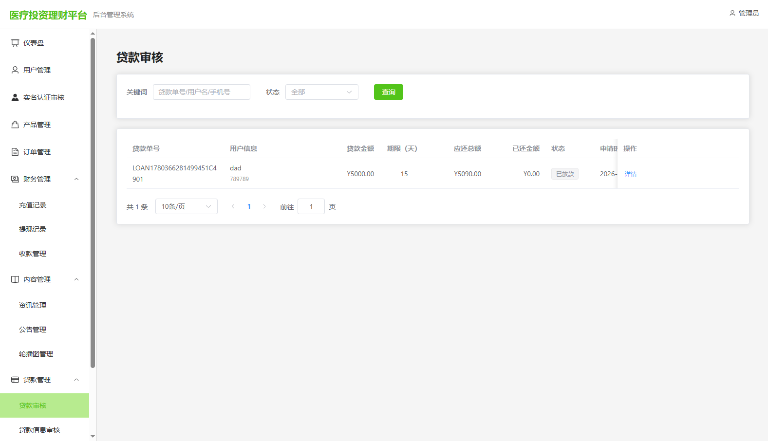
Task: Click the 前往 page number input
Action: coord(311,206)
